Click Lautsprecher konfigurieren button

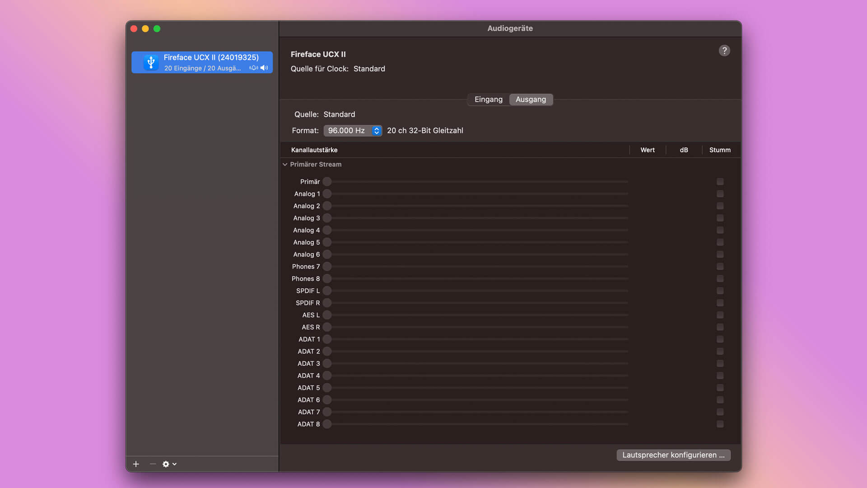coord(673,455)
